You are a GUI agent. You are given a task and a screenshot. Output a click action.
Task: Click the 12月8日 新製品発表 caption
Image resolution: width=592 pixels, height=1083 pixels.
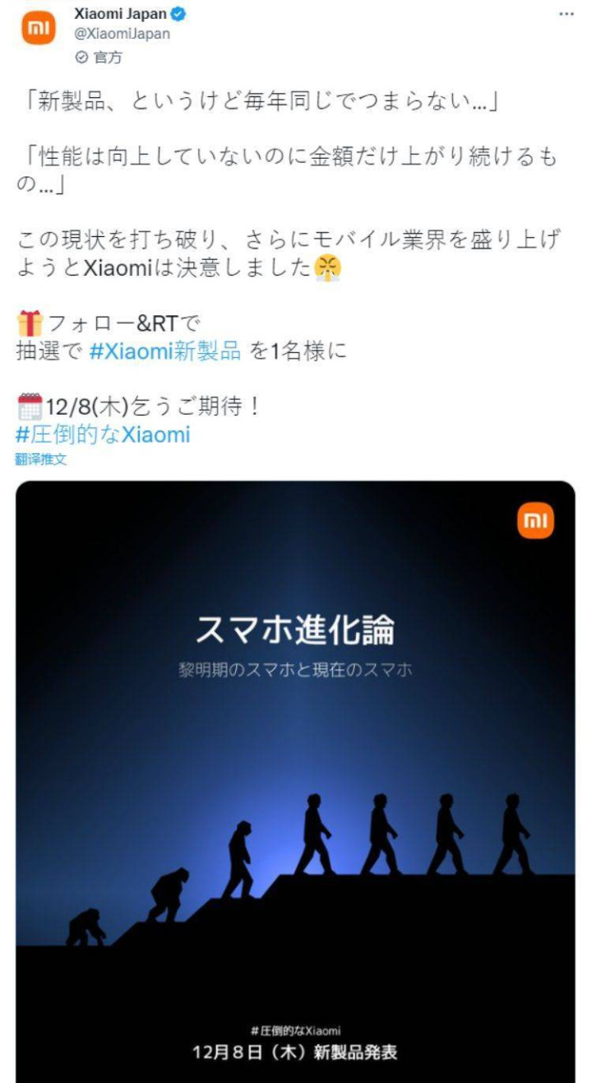[x=295, y=1052]
